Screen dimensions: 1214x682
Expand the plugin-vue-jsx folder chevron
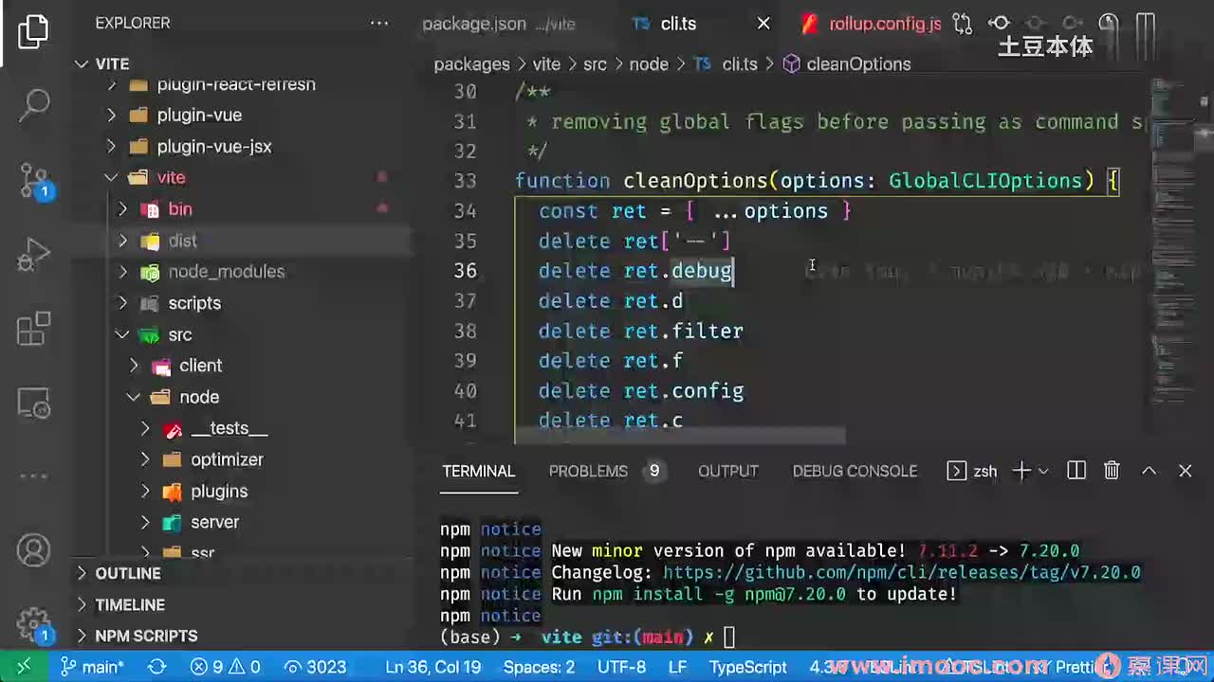[x=112, y=146]
